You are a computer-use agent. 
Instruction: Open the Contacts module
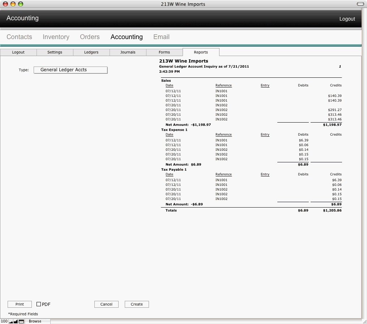pyautogui.click(x=19, y=37)
